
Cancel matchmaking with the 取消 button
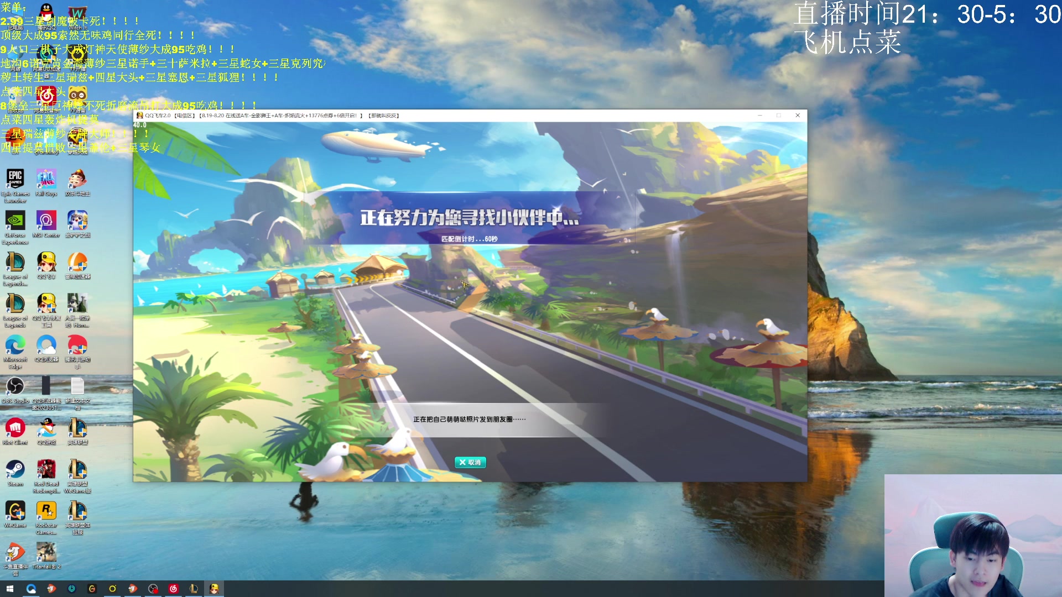[470, 463]
